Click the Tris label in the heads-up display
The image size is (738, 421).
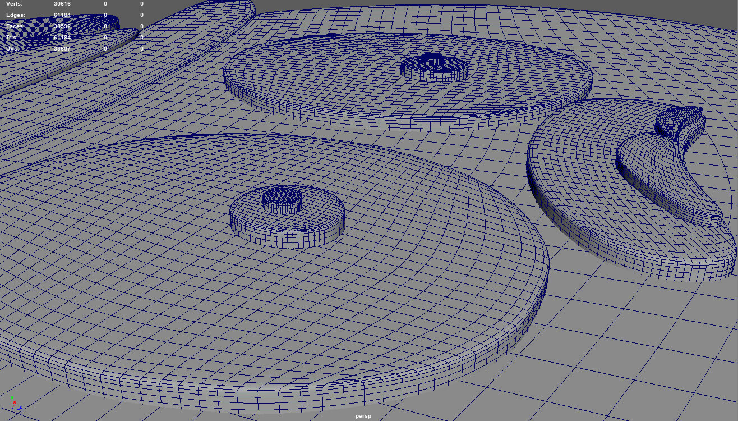tap(11, 37)
